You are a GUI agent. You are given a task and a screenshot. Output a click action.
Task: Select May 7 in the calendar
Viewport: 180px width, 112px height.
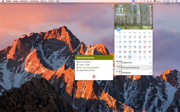(150, 37)
